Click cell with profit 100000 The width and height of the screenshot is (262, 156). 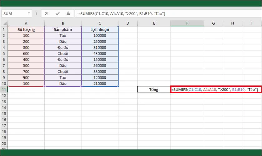[100, 36]
